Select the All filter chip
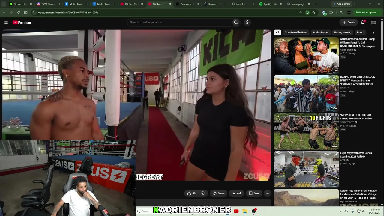The image size is (384, 216). click(277, 32)
